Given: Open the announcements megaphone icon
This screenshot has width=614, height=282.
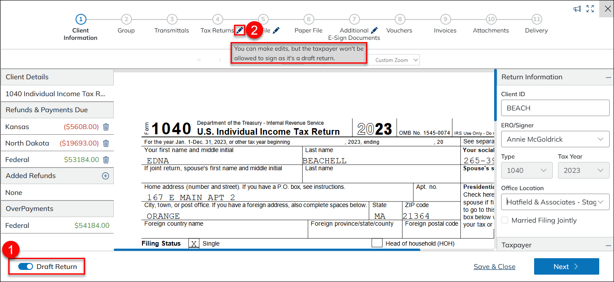Looking at the screenshot, I should (577, 9).
